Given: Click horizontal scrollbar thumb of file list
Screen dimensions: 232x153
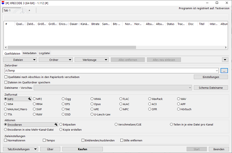Looking at the screenshot, I should pyautogui.click(x=72, y=48).
